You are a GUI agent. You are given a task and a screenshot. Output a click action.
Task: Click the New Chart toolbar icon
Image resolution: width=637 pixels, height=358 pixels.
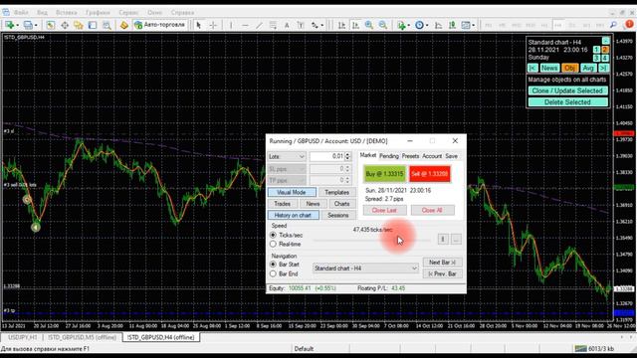[x=9, y=25]
